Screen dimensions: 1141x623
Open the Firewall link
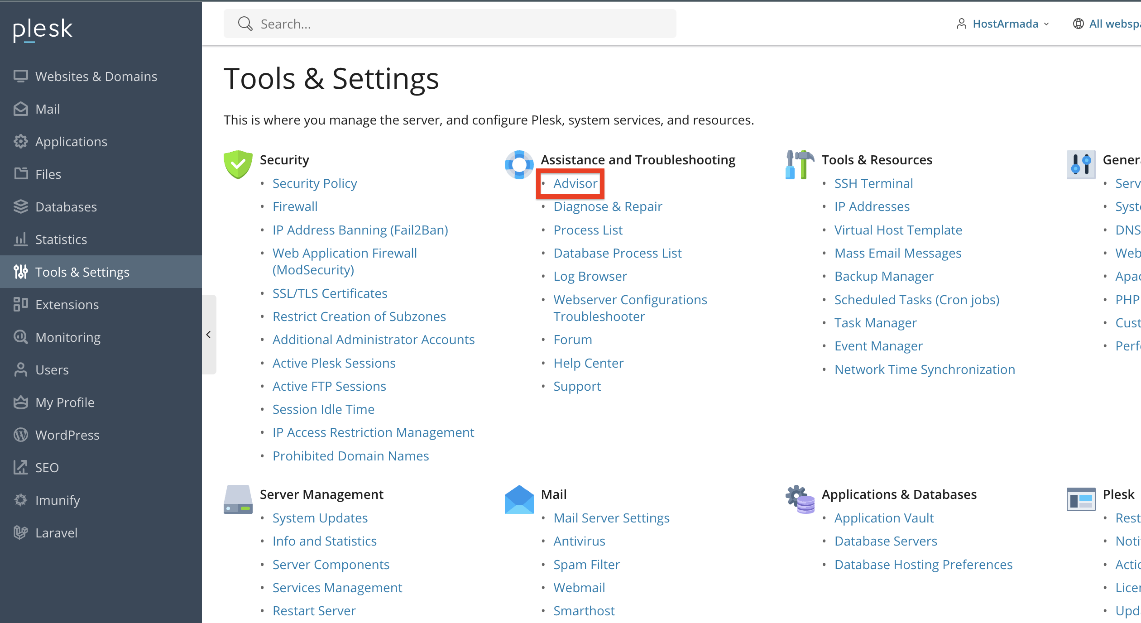click(295, 206)
